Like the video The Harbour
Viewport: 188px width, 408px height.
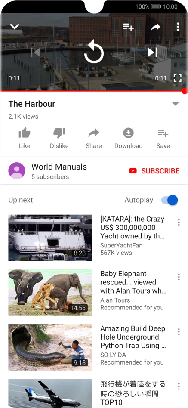coord(25,138)
